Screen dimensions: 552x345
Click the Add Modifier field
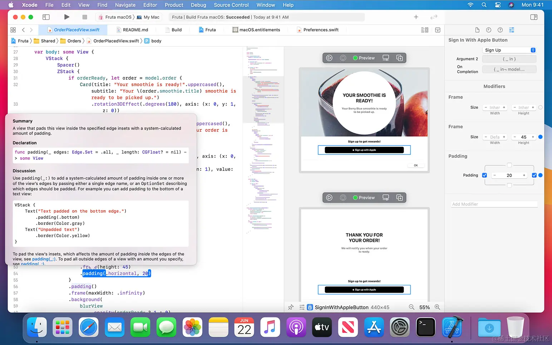pos(494,204)
